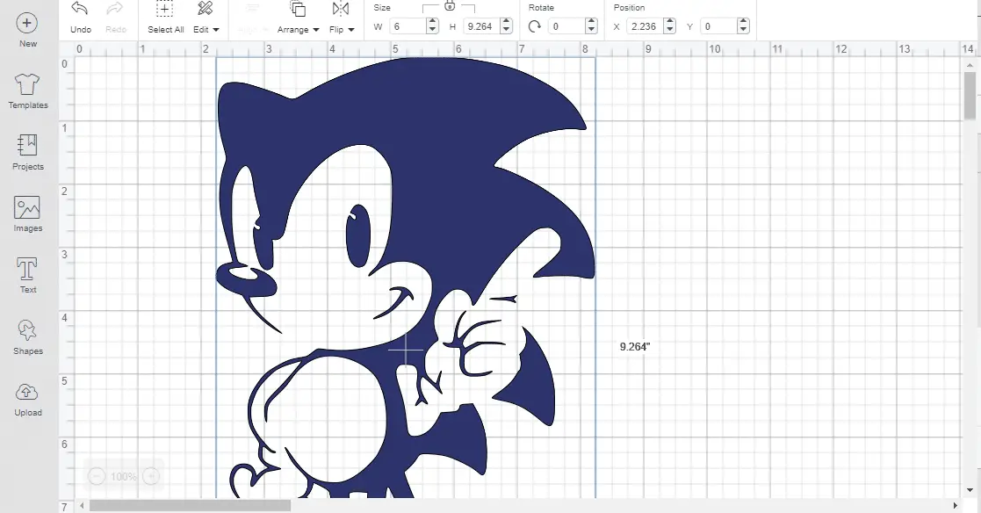Screen dimensions: 981x513
Task: Open the Edit dropdown menu
Action: (206, 18)
